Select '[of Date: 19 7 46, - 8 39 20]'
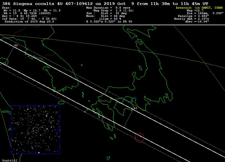Viewport: 225px width, 162px height. click(x=29, y=19)
